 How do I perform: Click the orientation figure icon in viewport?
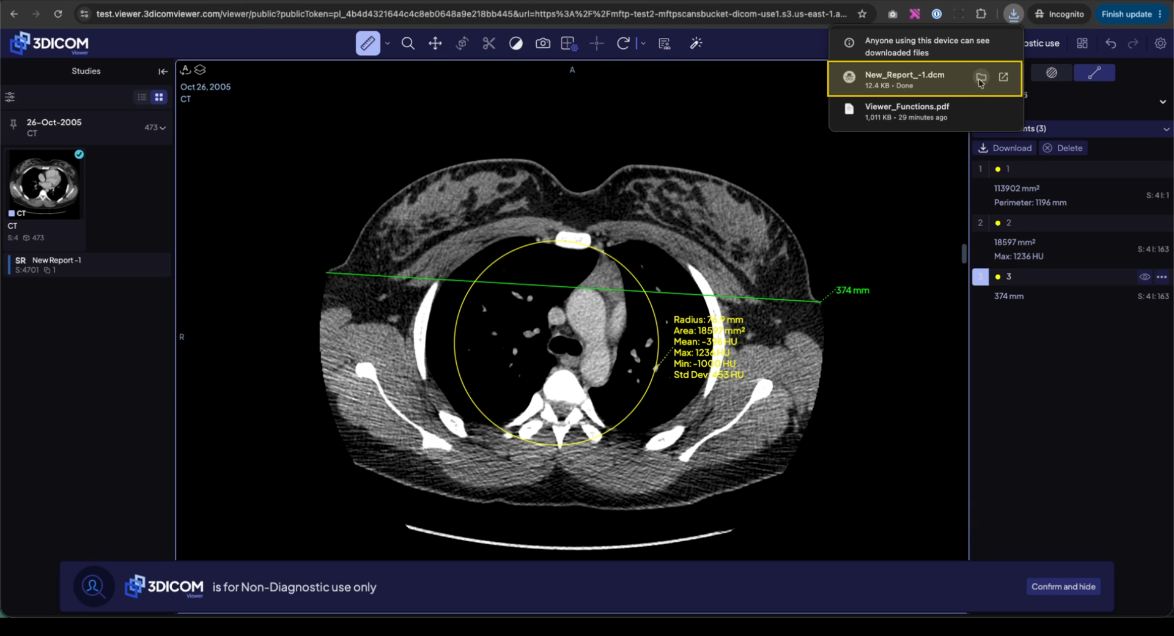coord(185,70)
